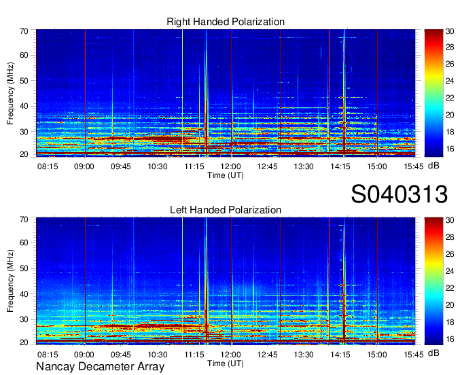The height and width of the screenshot is (375, 462).
Task: Click time tick '09:45' of Right Handed plot
Action: 120,166
